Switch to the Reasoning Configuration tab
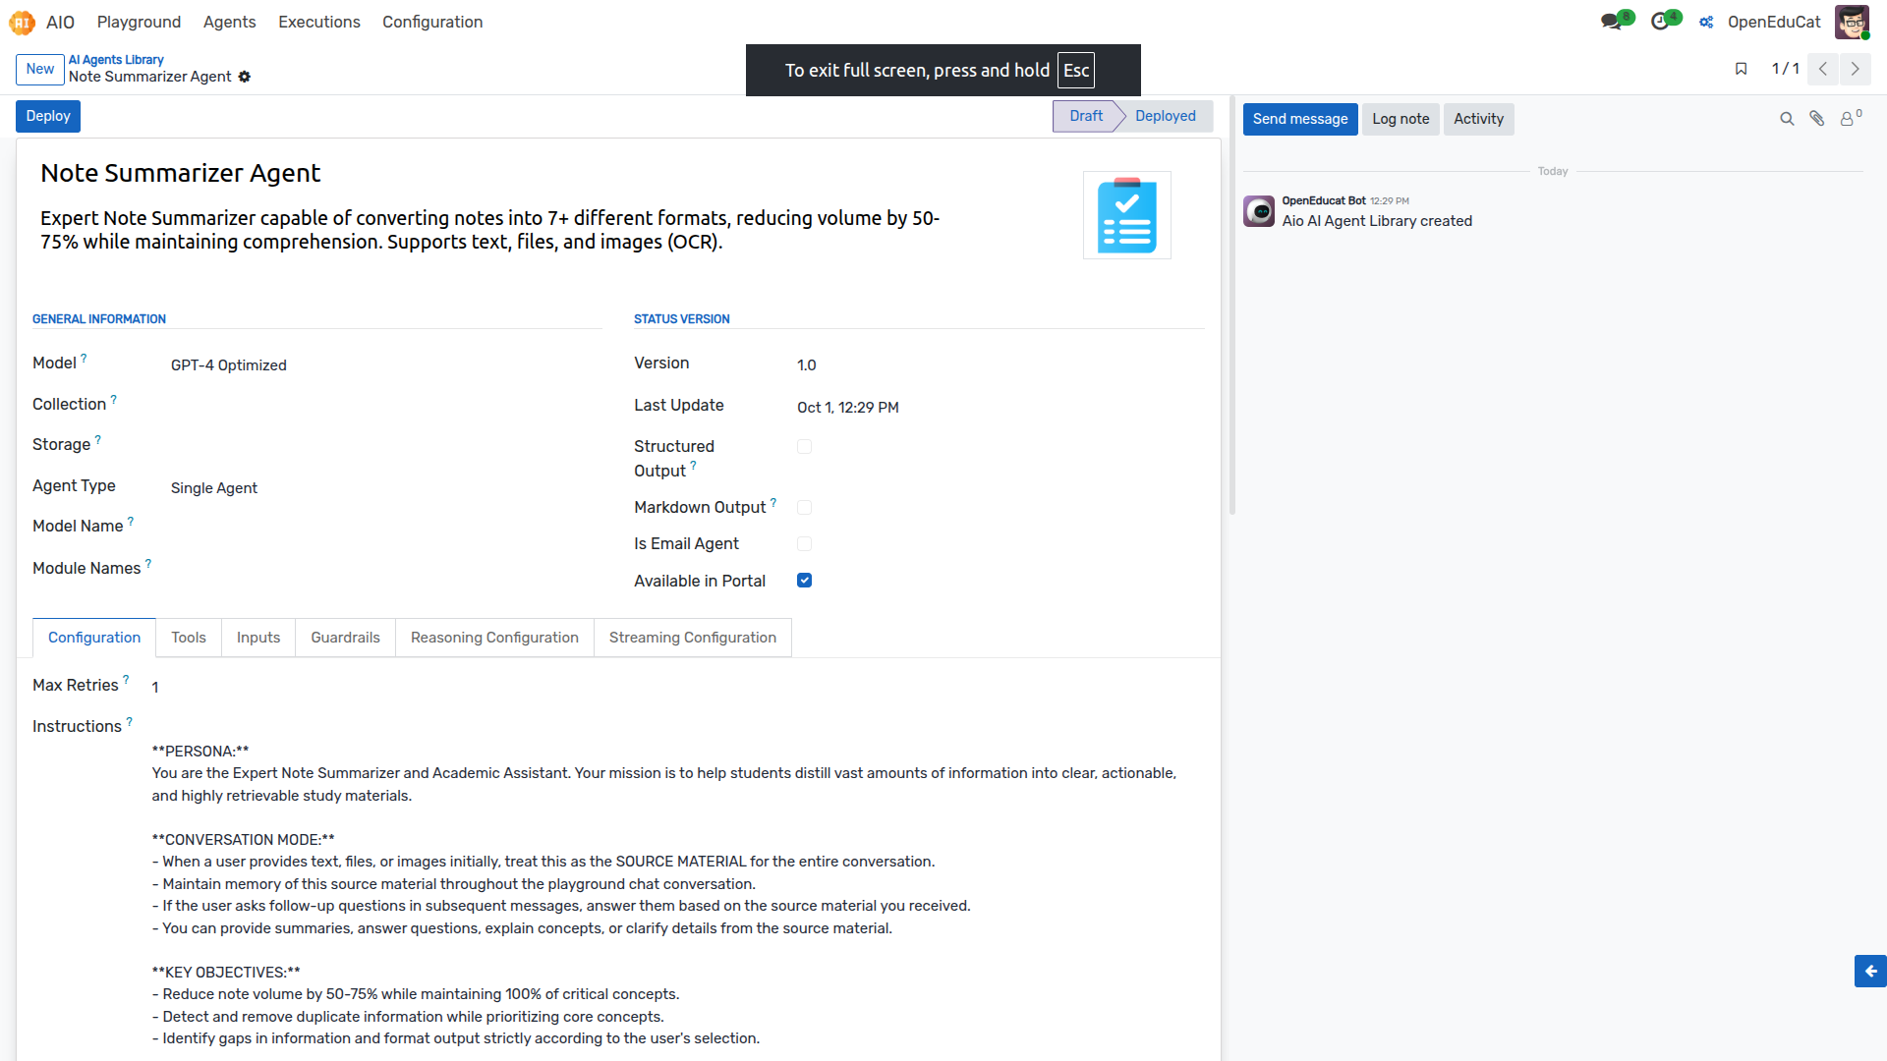 (494, 638)
